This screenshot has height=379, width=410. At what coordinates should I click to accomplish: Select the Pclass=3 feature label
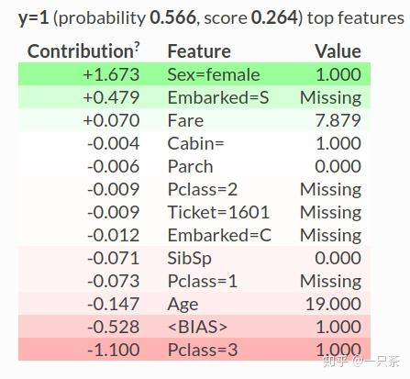point(203,350)
